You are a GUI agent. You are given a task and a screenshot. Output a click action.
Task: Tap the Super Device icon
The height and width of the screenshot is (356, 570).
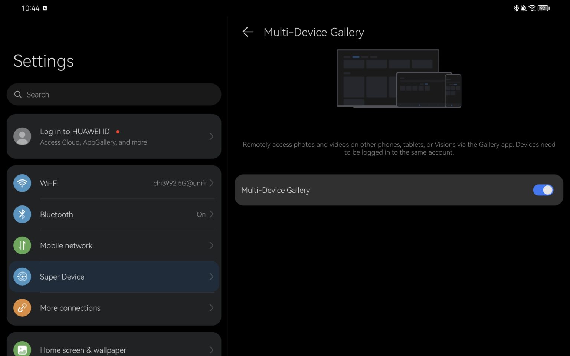[x=22, y=277]
